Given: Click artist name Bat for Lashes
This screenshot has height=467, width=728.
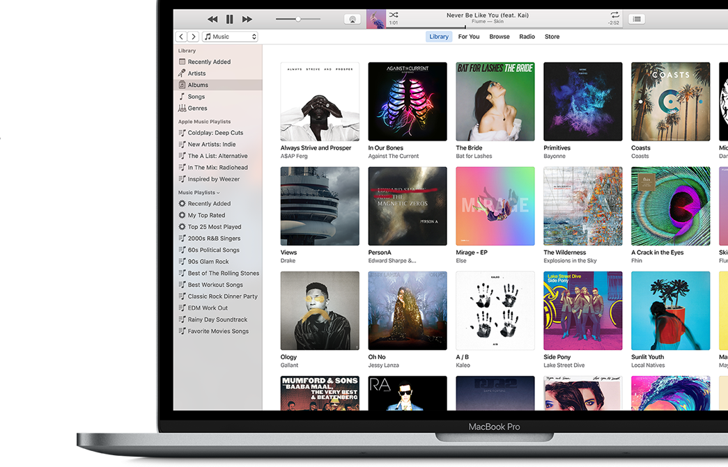Looking at the screenshot, I should [474, 157].
